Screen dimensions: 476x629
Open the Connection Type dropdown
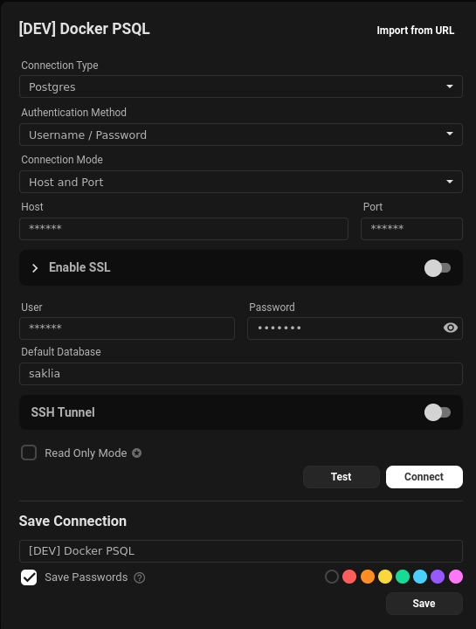click(x=241, y=86)
